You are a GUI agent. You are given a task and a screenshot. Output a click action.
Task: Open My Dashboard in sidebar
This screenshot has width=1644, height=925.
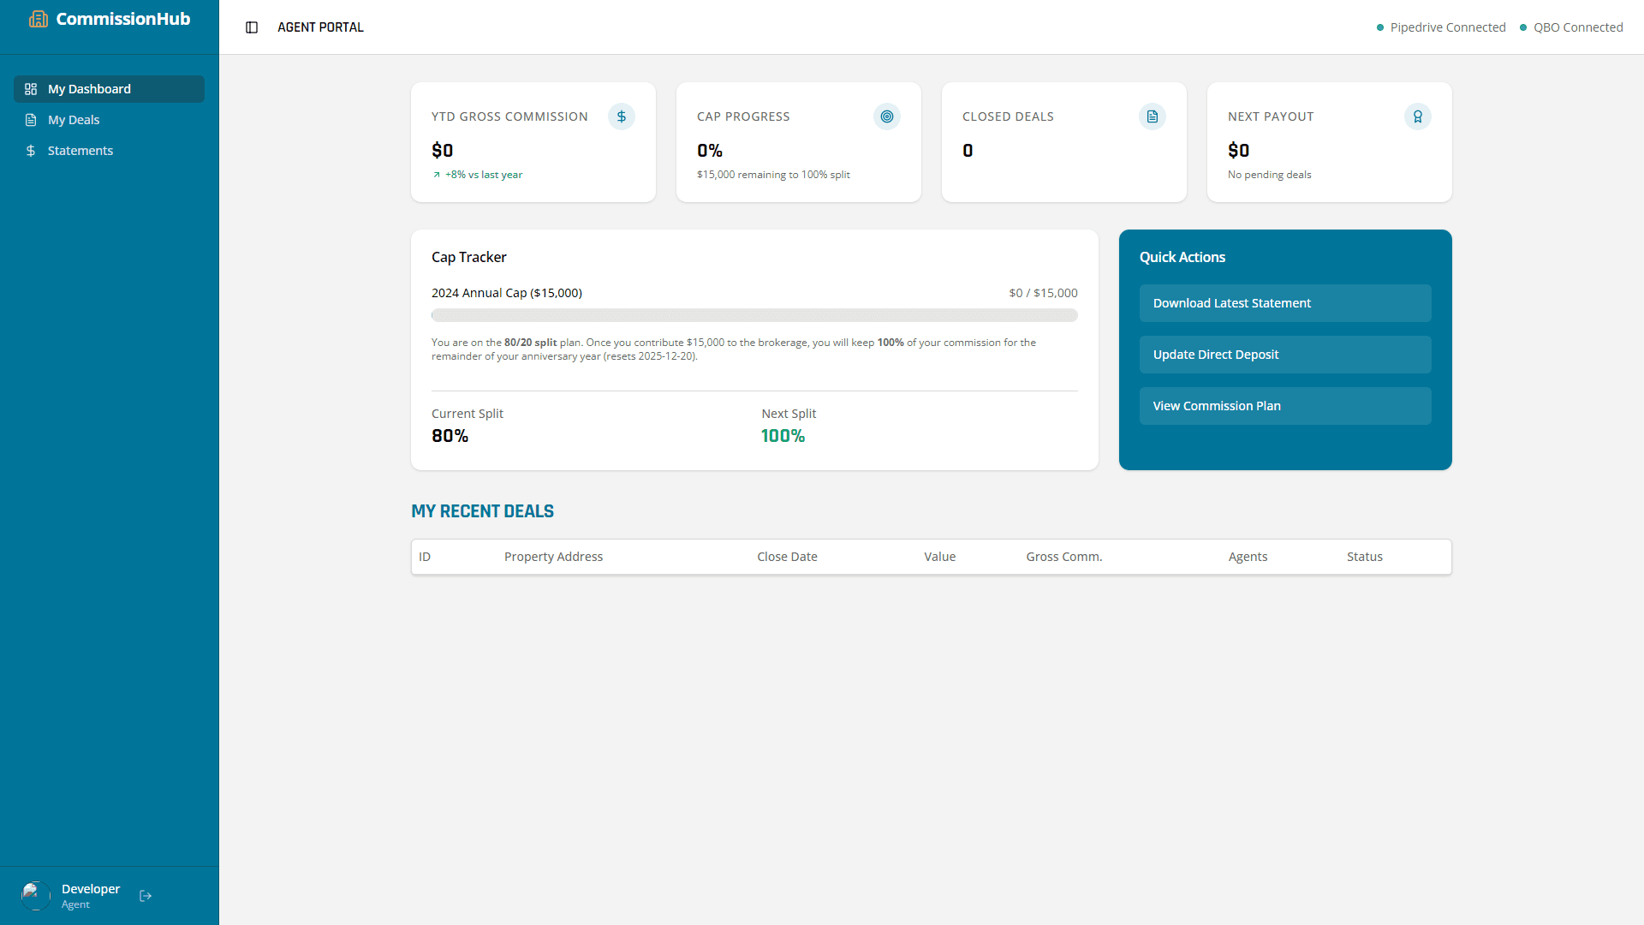(109, 89)
